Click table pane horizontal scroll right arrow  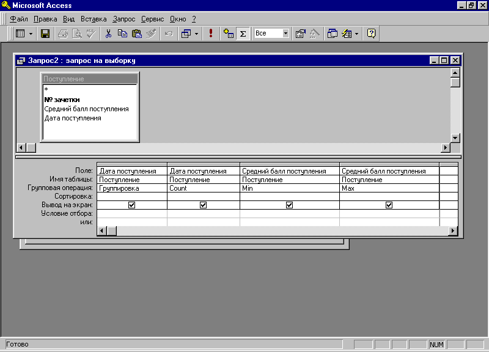coord(446,147)
